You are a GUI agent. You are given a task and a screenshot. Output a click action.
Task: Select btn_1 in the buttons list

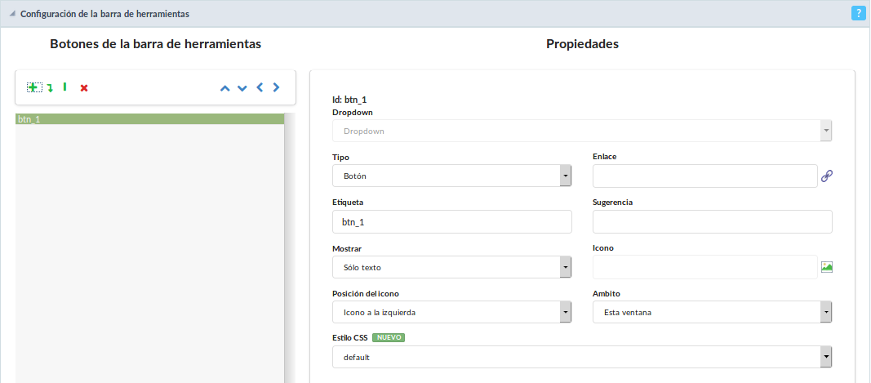point(149,119)
